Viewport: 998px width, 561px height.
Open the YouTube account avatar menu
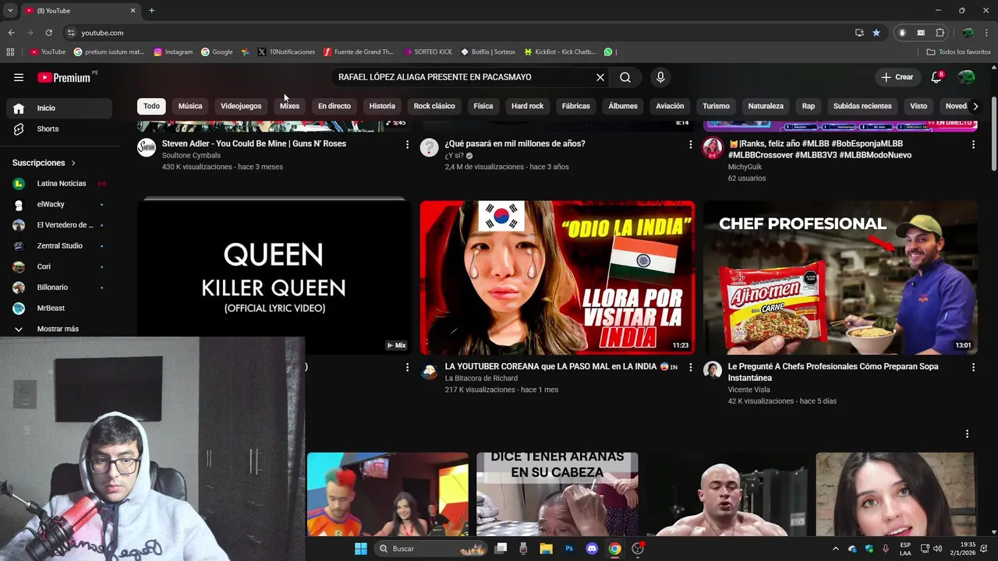(966, 77)
